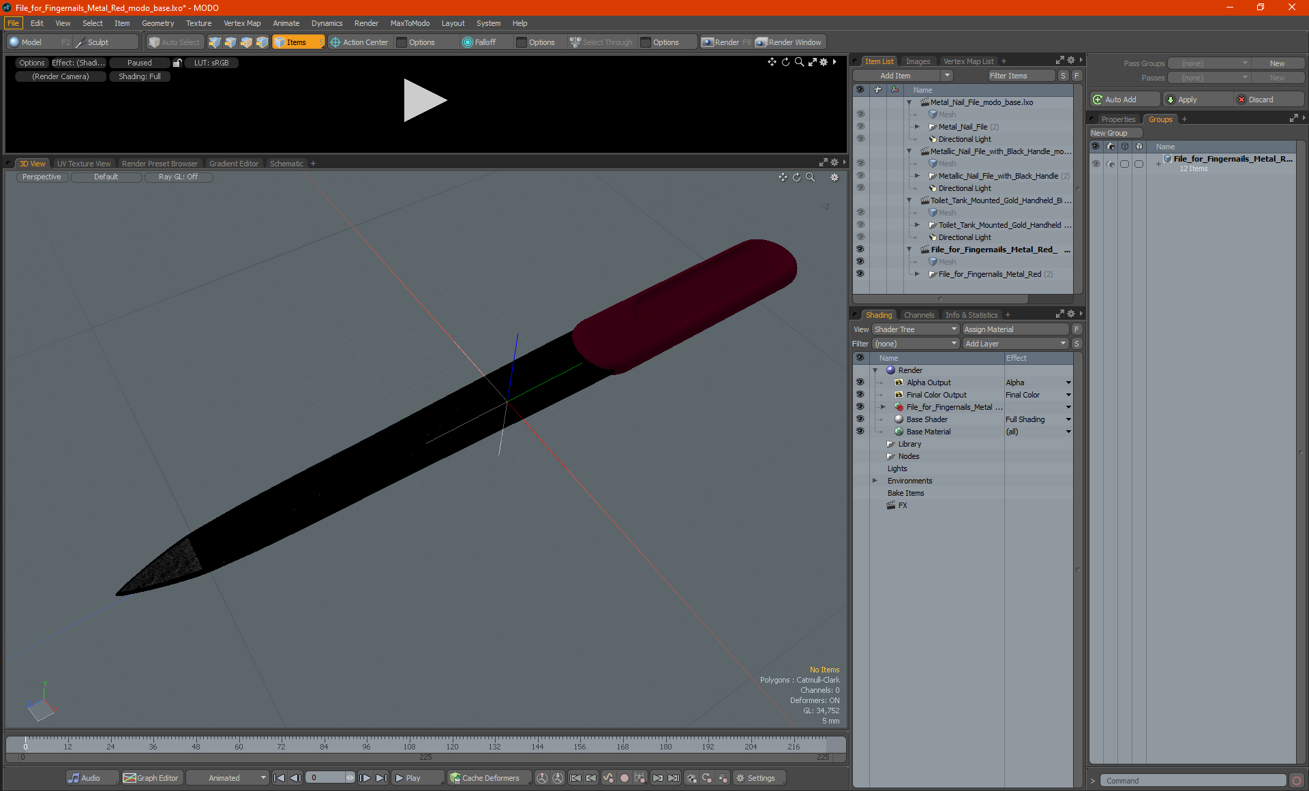Select Polygons selection mode cube icon
This screenshot has height=791, width=1309.
point(246,42)
